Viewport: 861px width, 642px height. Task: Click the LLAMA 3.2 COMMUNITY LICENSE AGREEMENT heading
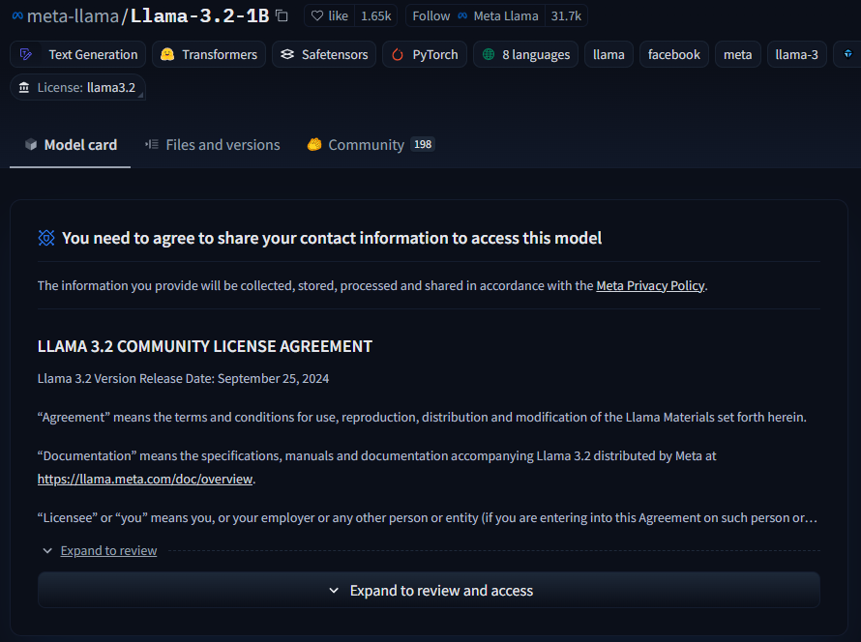pyautogui.click(x=205, y=346)
